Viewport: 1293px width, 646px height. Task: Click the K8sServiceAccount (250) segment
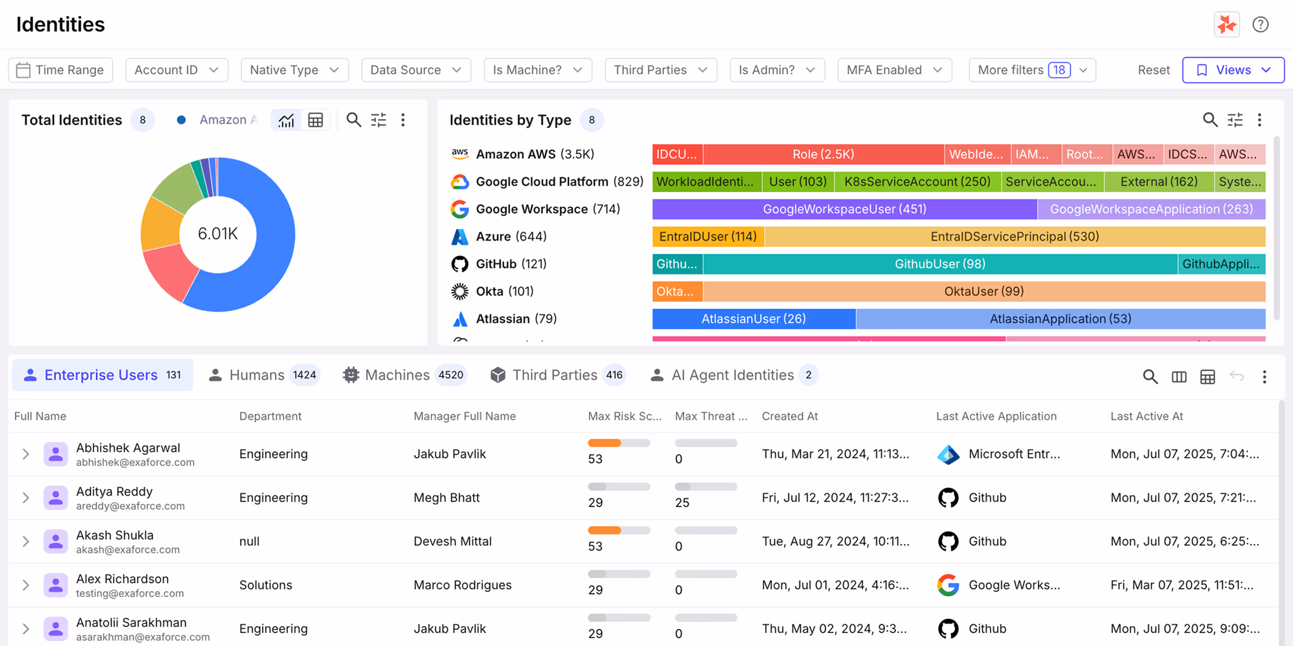coord(917,182)
